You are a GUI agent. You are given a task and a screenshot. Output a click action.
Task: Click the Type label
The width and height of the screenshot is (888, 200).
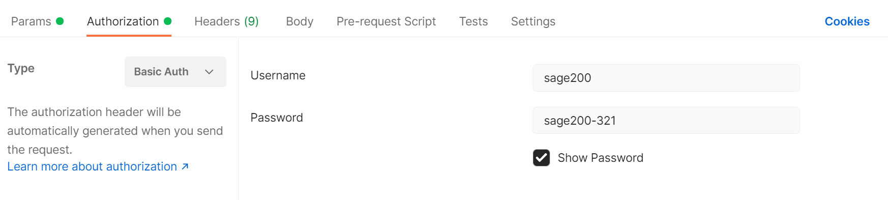(21, 69)
